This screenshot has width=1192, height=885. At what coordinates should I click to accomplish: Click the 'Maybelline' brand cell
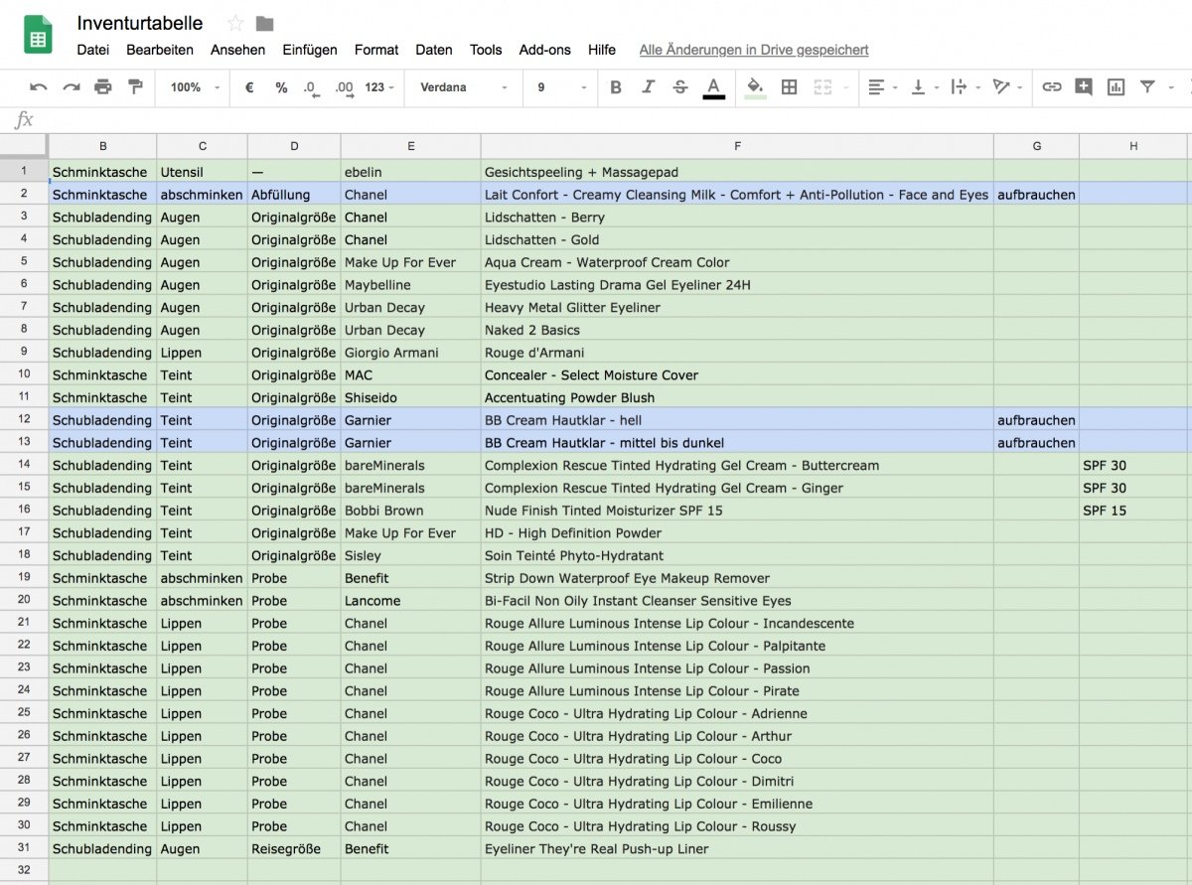click(x=410, y=285)
